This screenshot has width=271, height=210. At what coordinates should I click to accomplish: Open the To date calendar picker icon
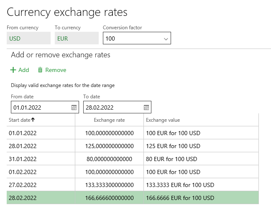click(146, 108)
